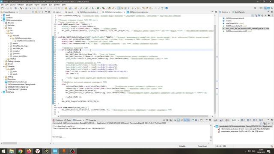Click the New file toolbar icon

(x=3, y=8)
